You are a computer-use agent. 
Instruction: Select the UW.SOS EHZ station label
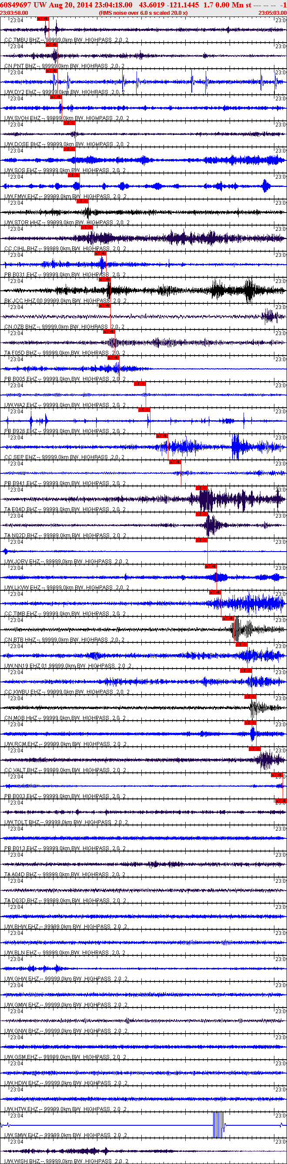point(65,170)
